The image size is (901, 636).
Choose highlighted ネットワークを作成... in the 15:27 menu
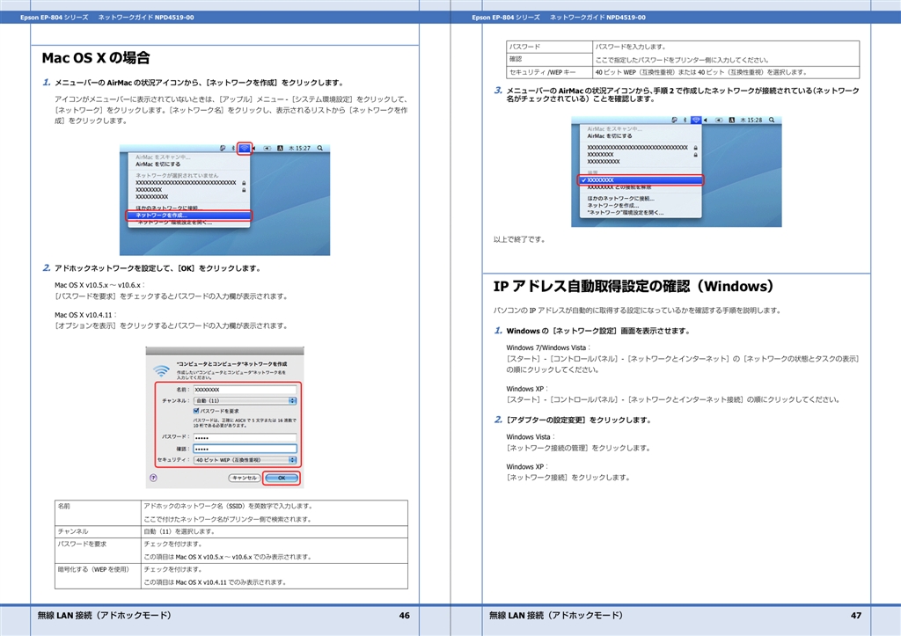coord(188,216)
